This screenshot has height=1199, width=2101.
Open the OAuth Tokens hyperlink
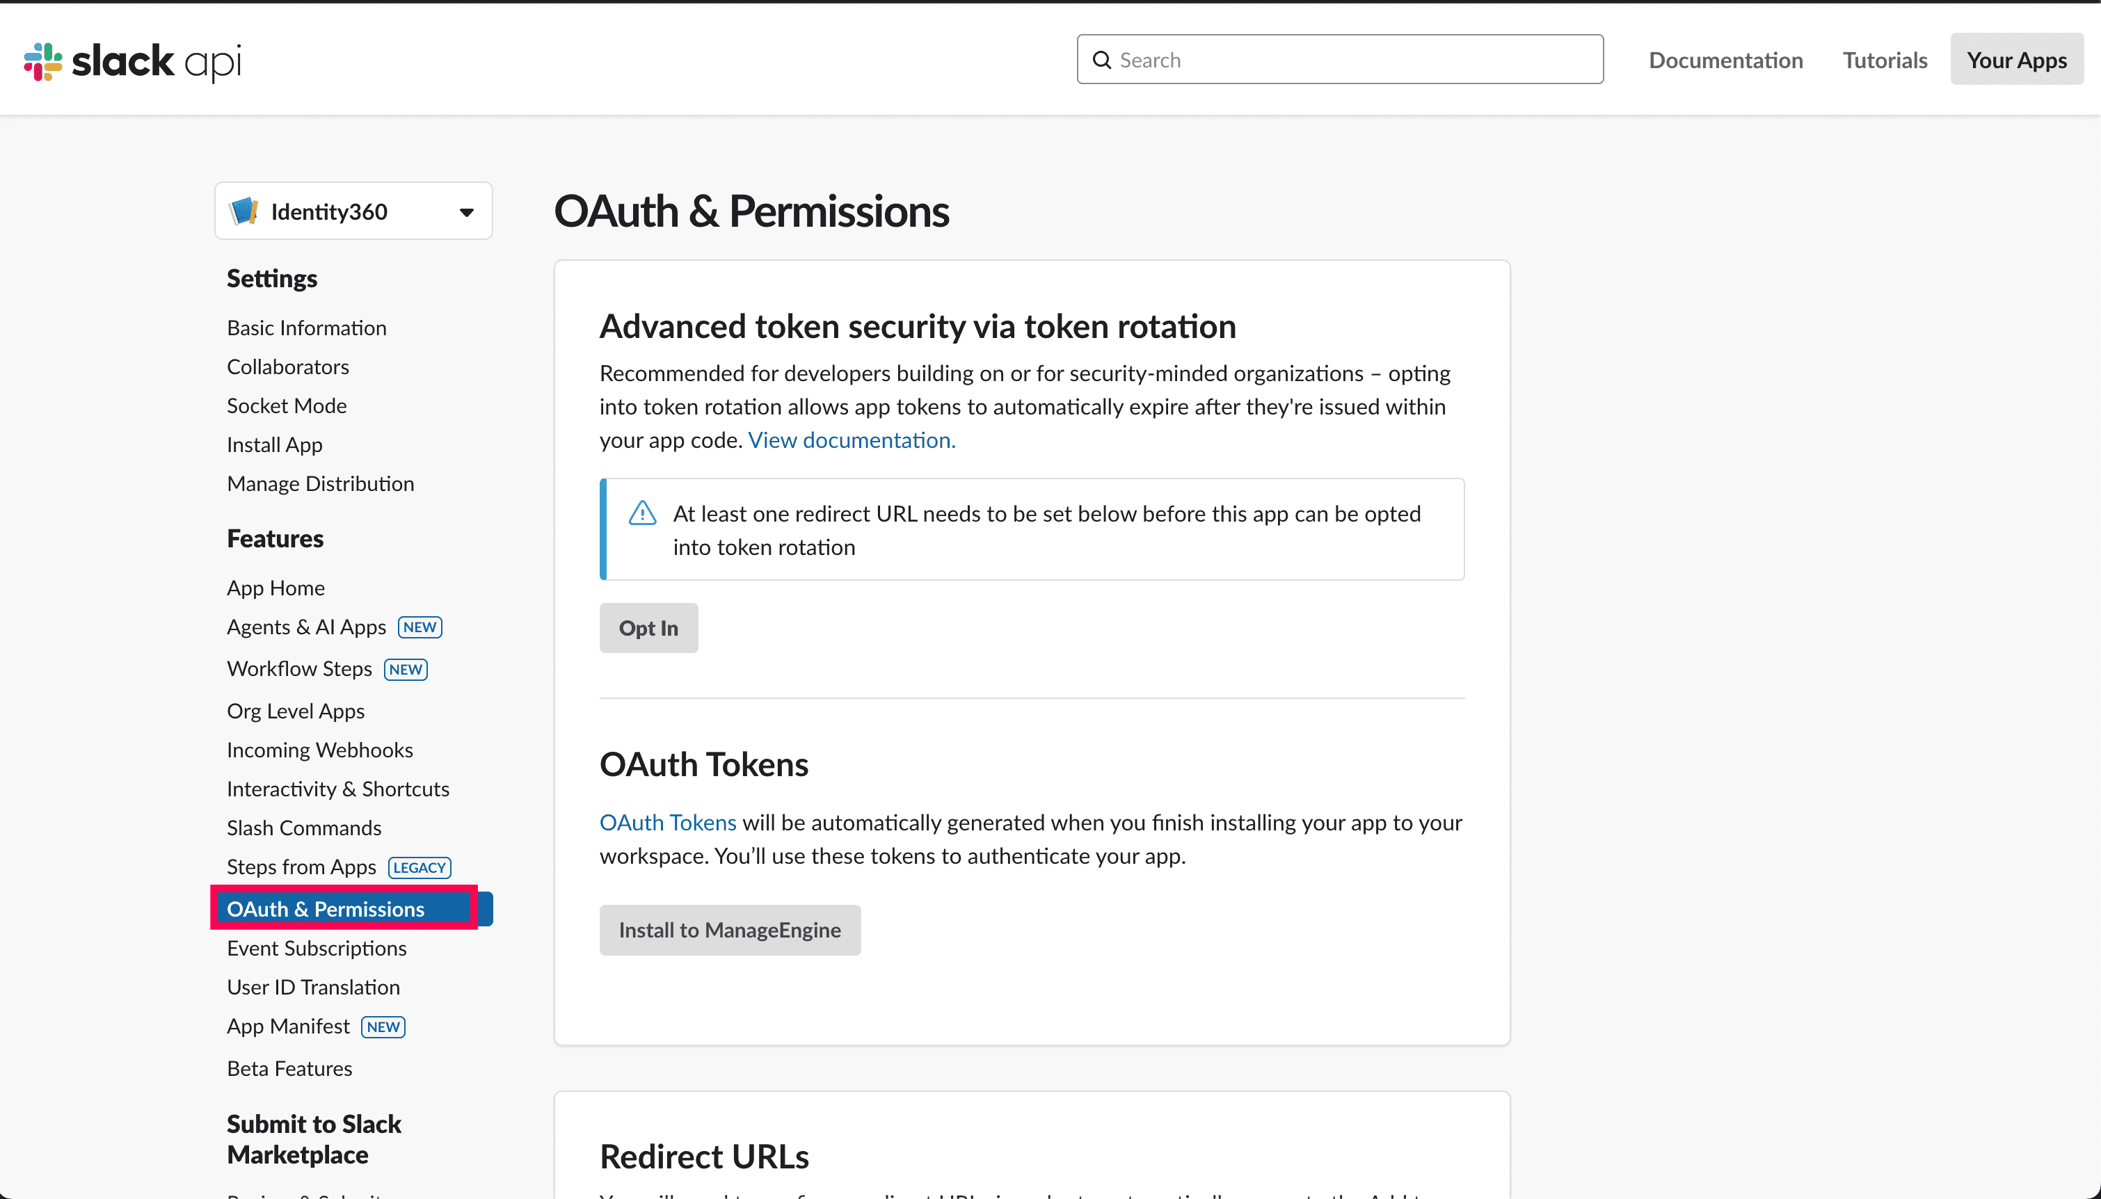click(667, 823)
